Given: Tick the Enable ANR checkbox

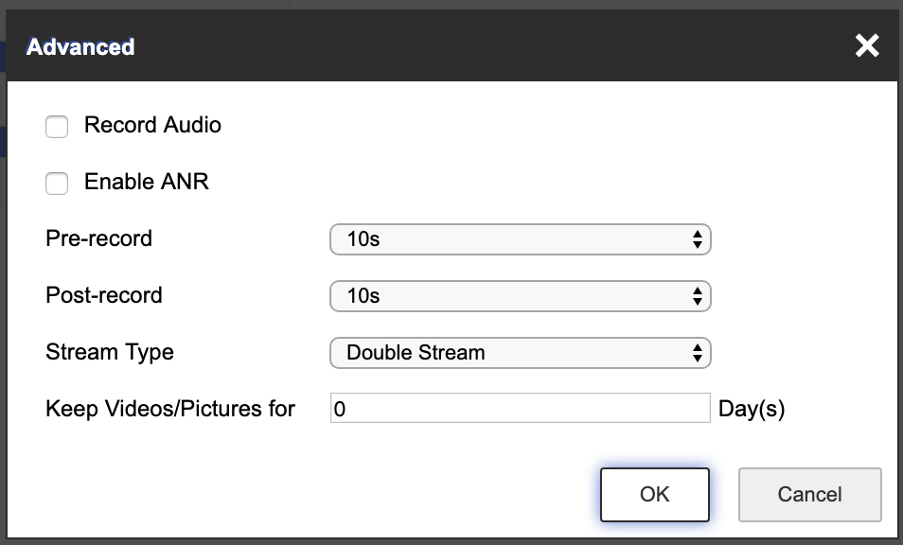Looking at the screenshot, I should (57, 184).
